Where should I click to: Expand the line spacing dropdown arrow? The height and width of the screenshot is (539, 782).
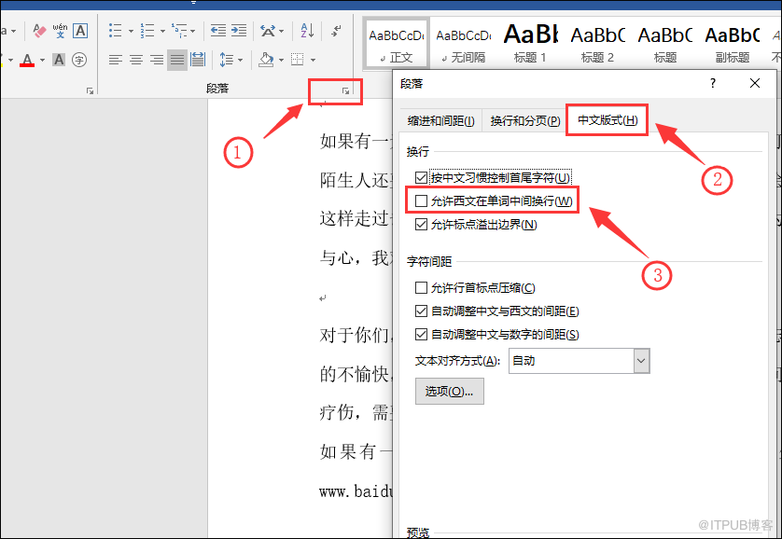(241, 61)
